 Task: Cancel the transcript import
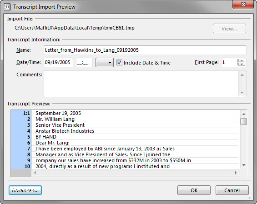pos(232,190)
